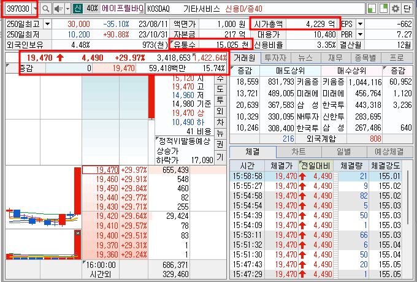Click the 기타서비스 sector label
417x282 pixels.
pos(202,9)
